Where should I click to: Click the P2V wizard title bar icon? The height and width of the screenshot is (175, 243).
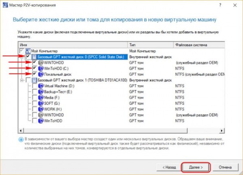pos(5,5)
